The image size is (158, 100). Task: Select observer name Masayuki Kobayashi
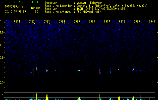(90, 3)
